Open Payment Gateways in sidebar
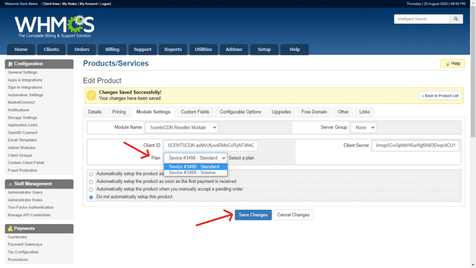 click(25, 244)
